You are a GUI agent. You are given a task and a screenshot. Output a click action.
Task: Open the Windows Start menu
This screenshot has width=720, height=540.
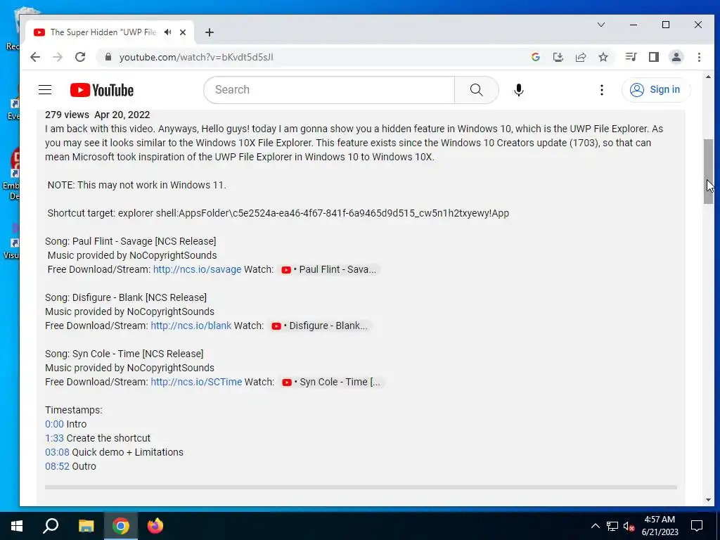(x=17, y=526)
